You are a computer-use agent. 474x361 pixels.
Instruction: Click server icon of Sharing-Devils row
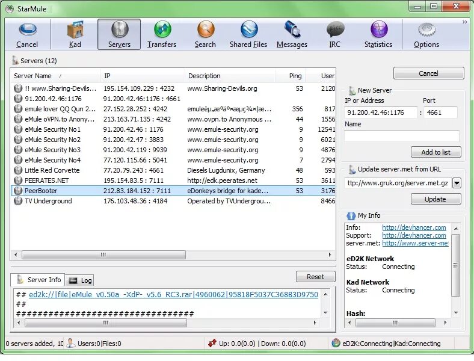[x=18, y=88]
